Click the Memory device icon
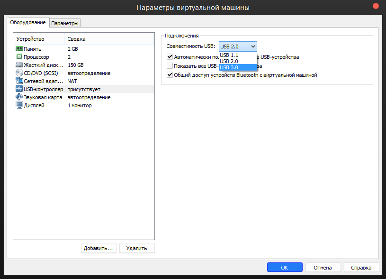386x279 pixels. (19, 49)
